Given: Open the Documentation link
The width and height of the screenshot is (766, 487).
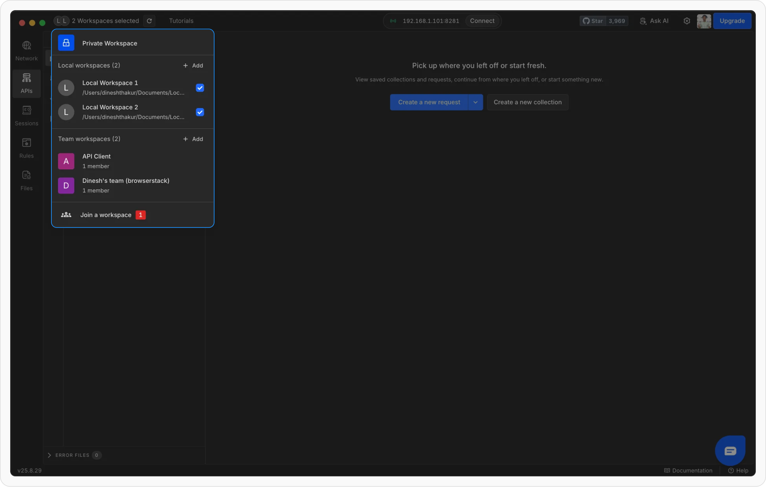Looking at the screenshot, I should pyautogui.click(x=688, y=470).
